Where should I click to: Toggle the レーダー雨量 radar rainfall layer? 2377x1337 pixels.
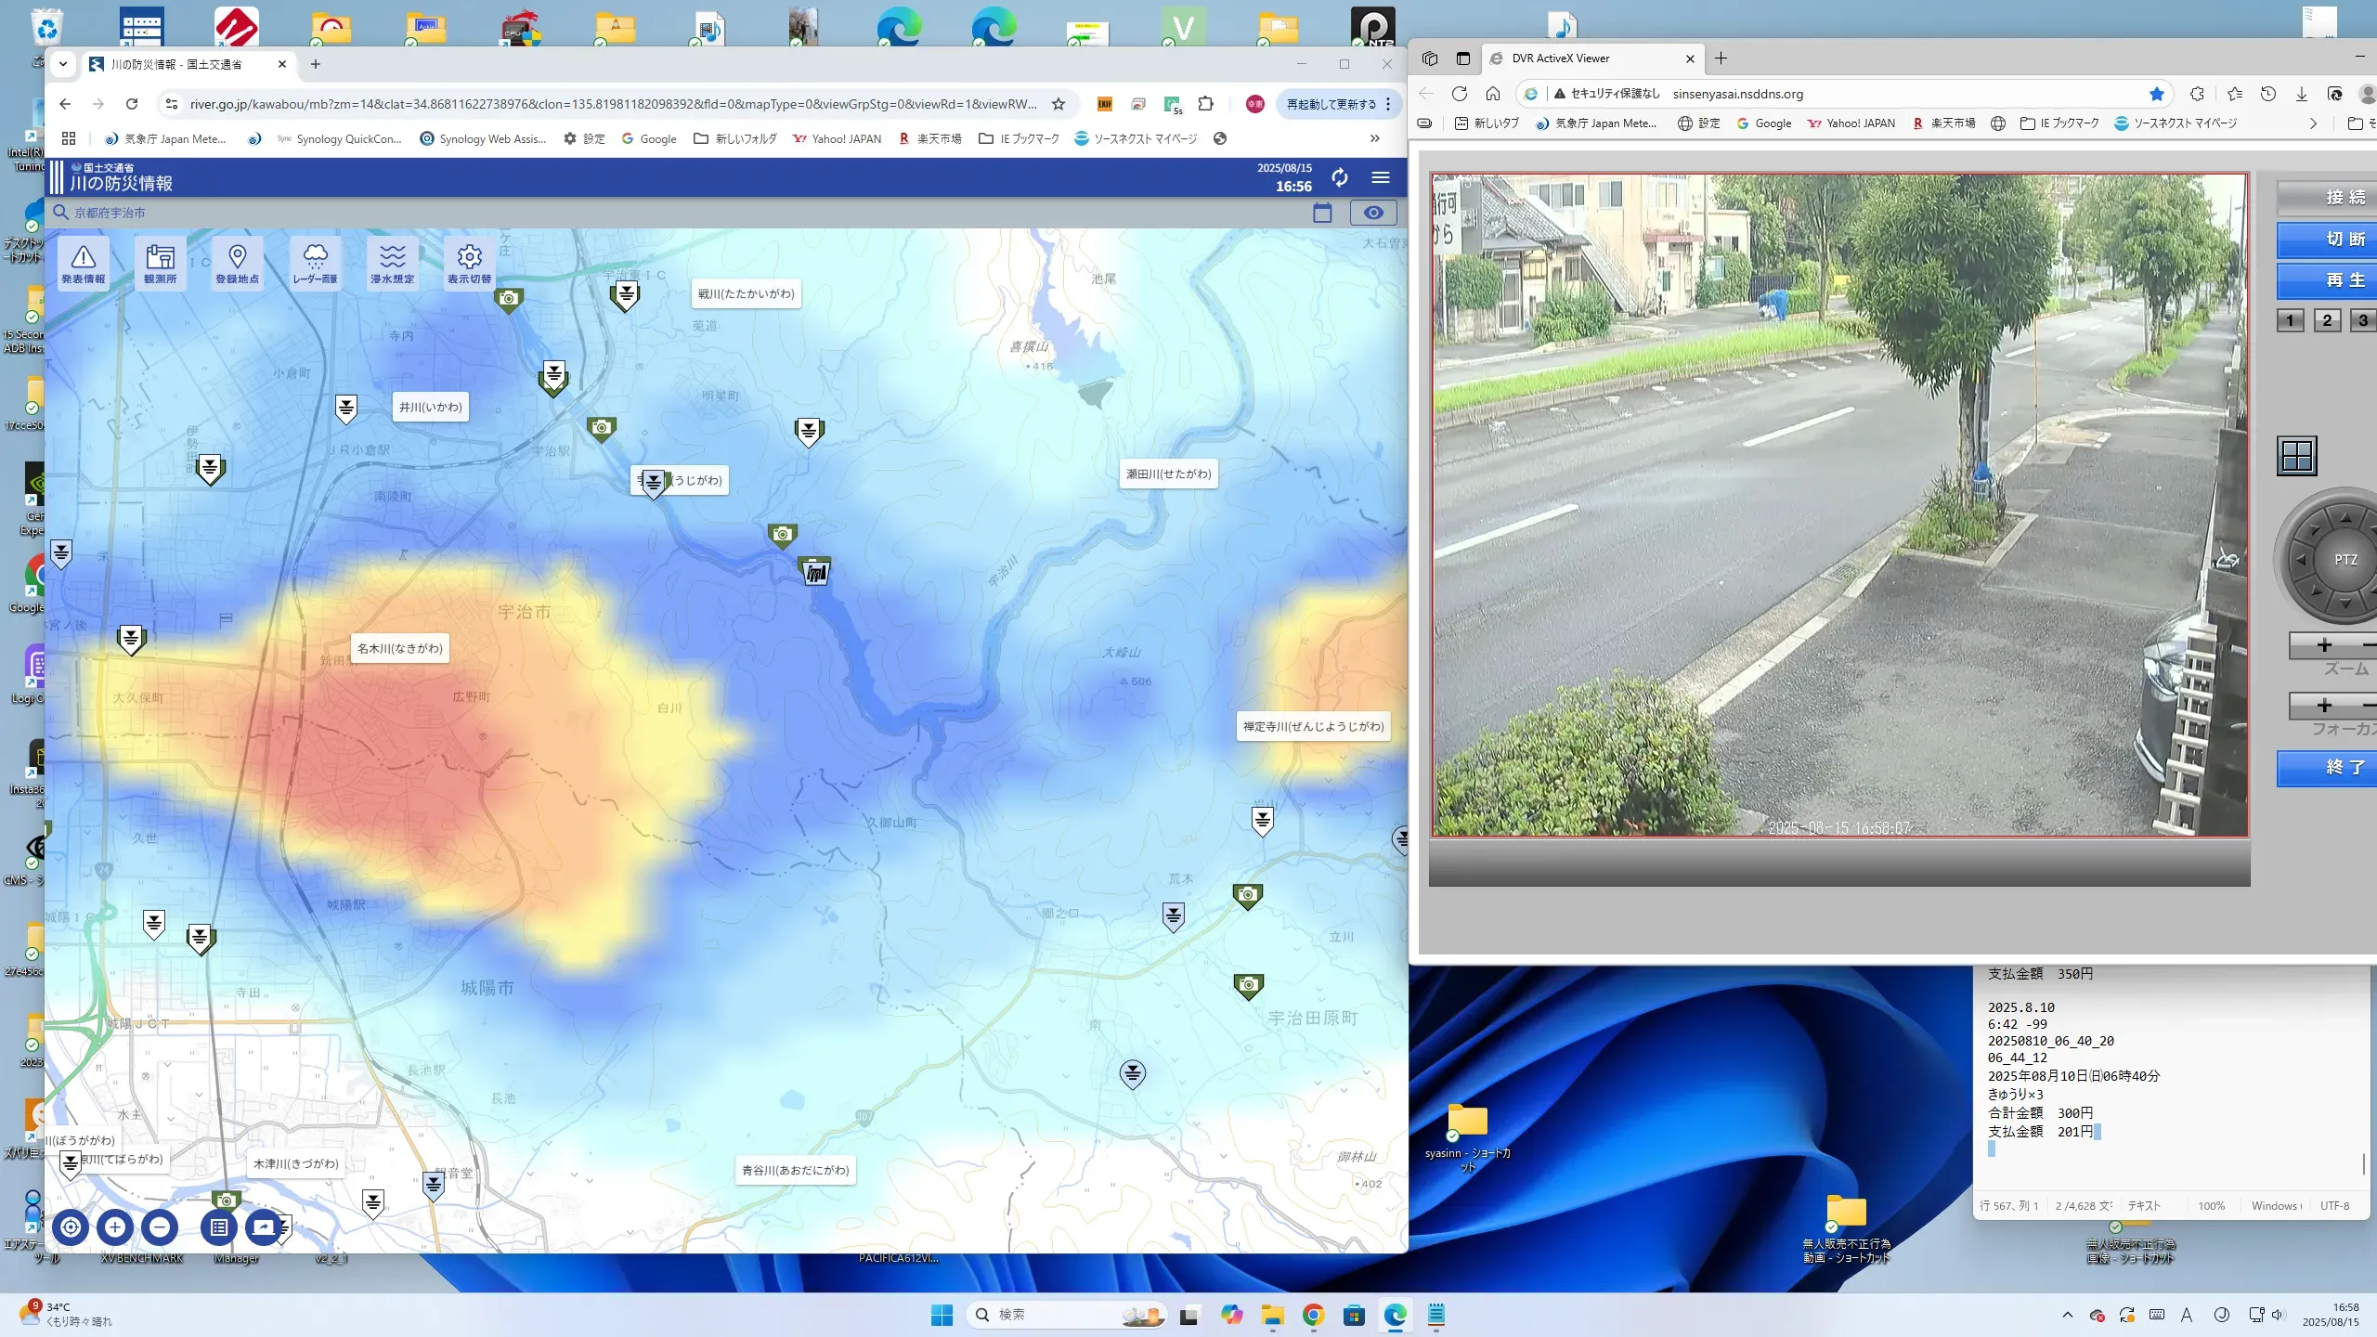coord(315,264)
